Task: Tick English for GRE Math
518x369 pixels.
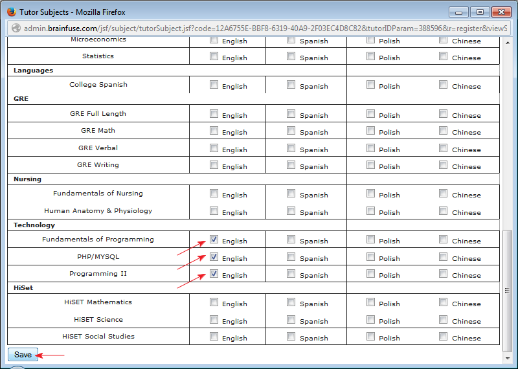Action: point(214,131)
